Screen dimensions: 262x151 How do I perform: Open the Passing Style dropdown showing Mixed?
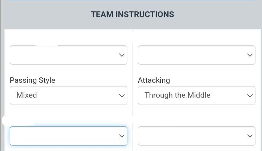(x=68, y=95)
